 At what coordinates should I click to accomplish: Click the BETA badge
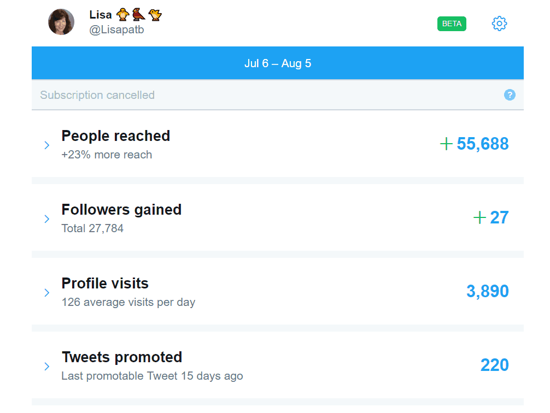tap(452, 23)
